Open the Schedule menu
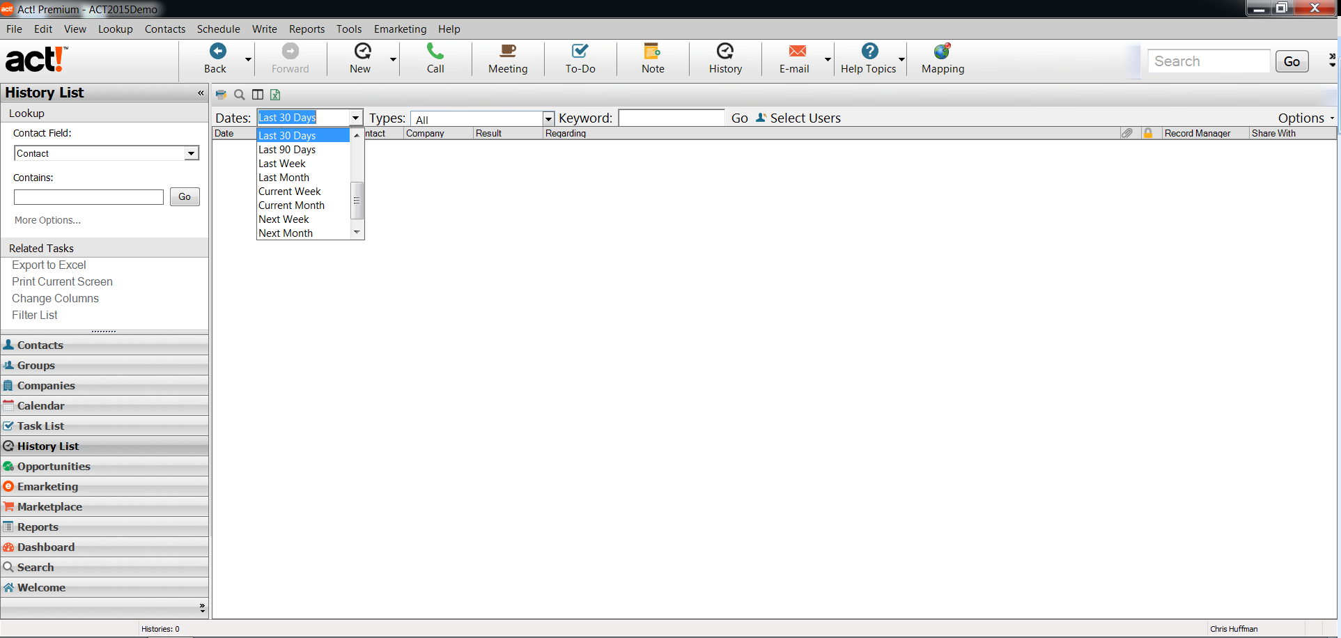Viewport: 1341px width, 638px height. tap(218, 29)
